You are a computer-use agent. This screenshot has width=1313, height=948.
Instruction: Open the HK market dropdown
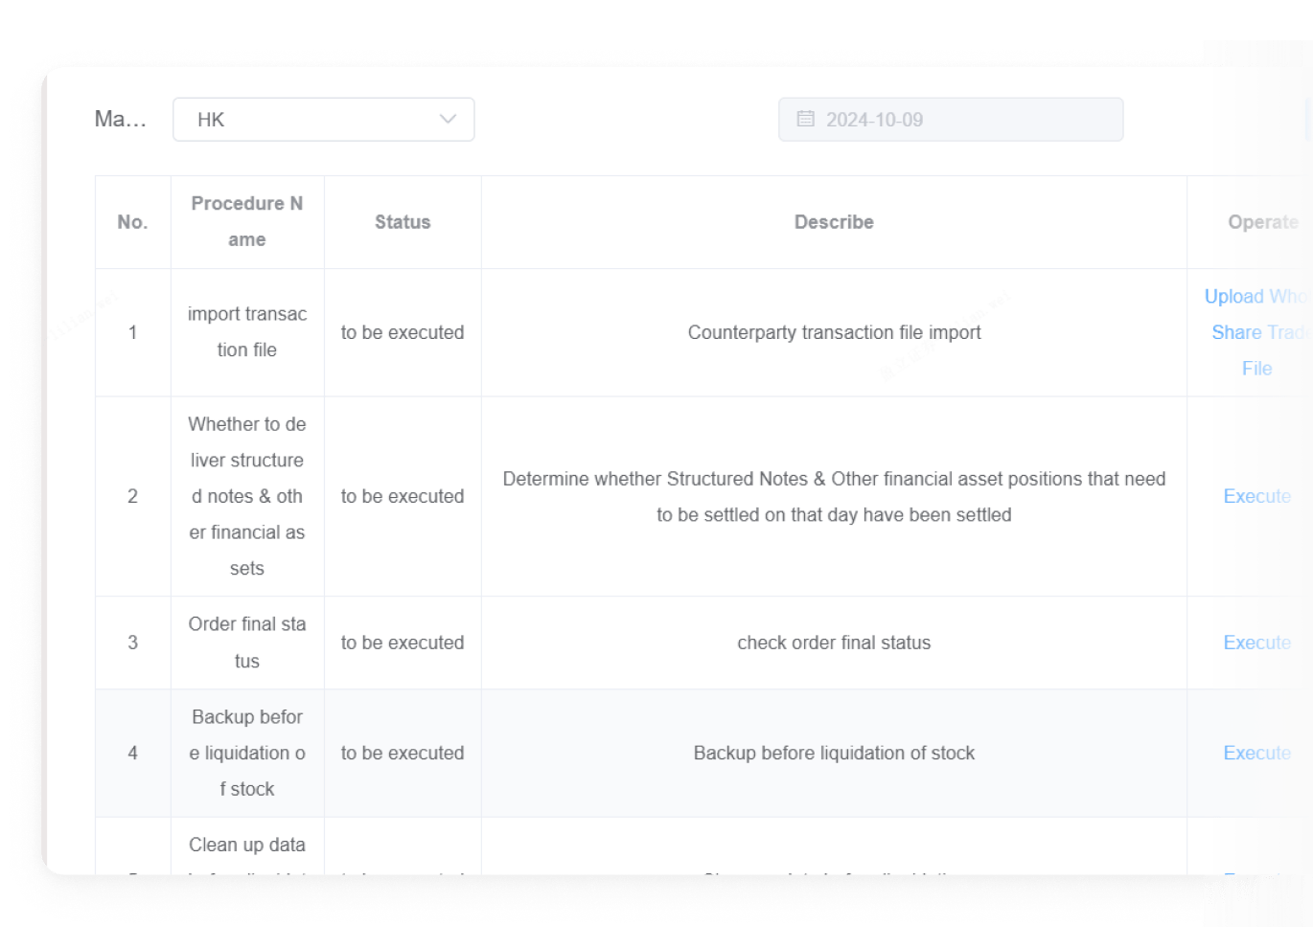tap(323, 120)
